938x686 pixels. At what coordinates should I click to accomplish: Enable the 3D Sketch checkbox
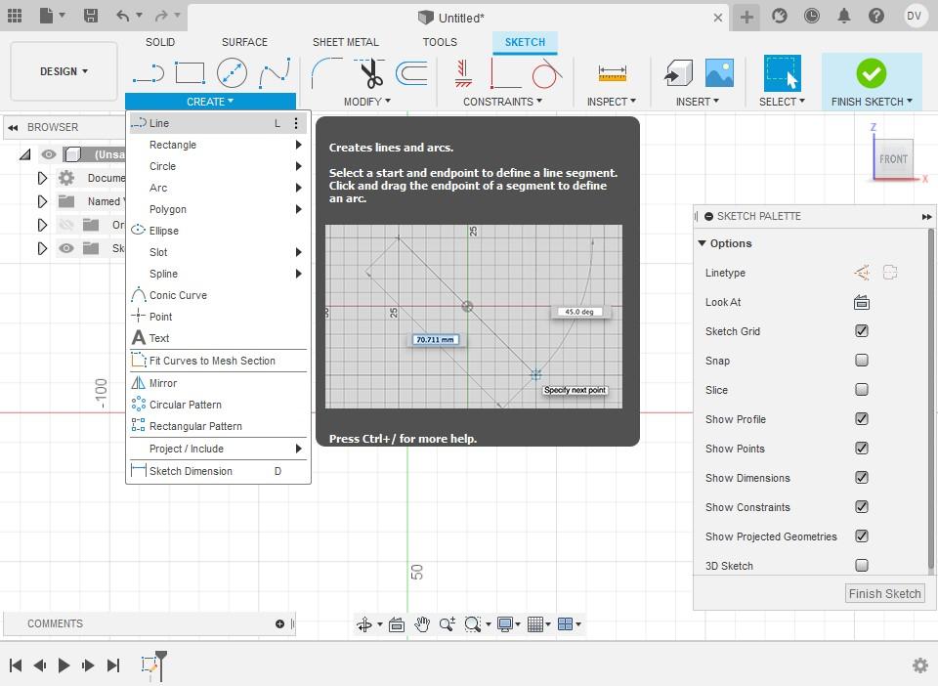tap(862, 565)
